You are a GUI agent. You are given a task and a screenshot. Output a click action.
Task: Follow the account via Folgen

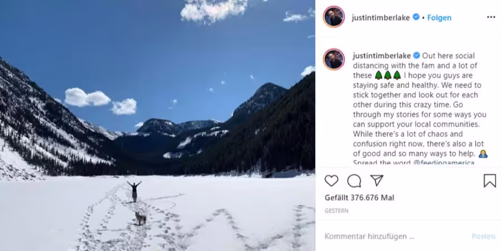[x=440, y=18]
